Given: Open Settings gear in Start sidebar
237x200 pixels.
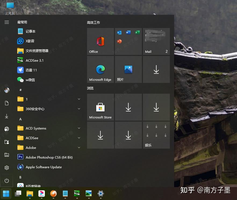Looking at the screenshot, I should pyautogui.click(x=7, y=168).
